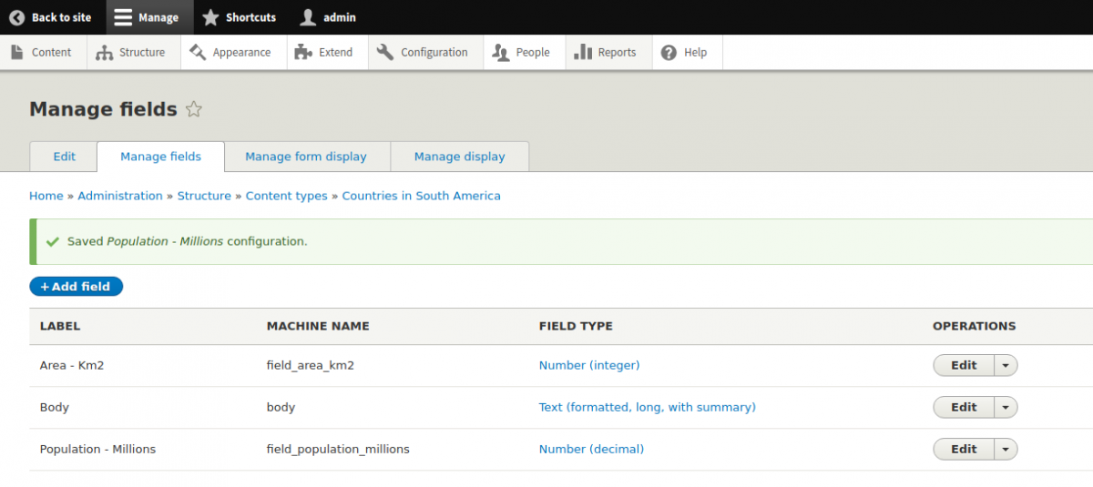Select the field_population_millions machine name
Viewport: 1093px width, 487px height.
pos(338,449)
